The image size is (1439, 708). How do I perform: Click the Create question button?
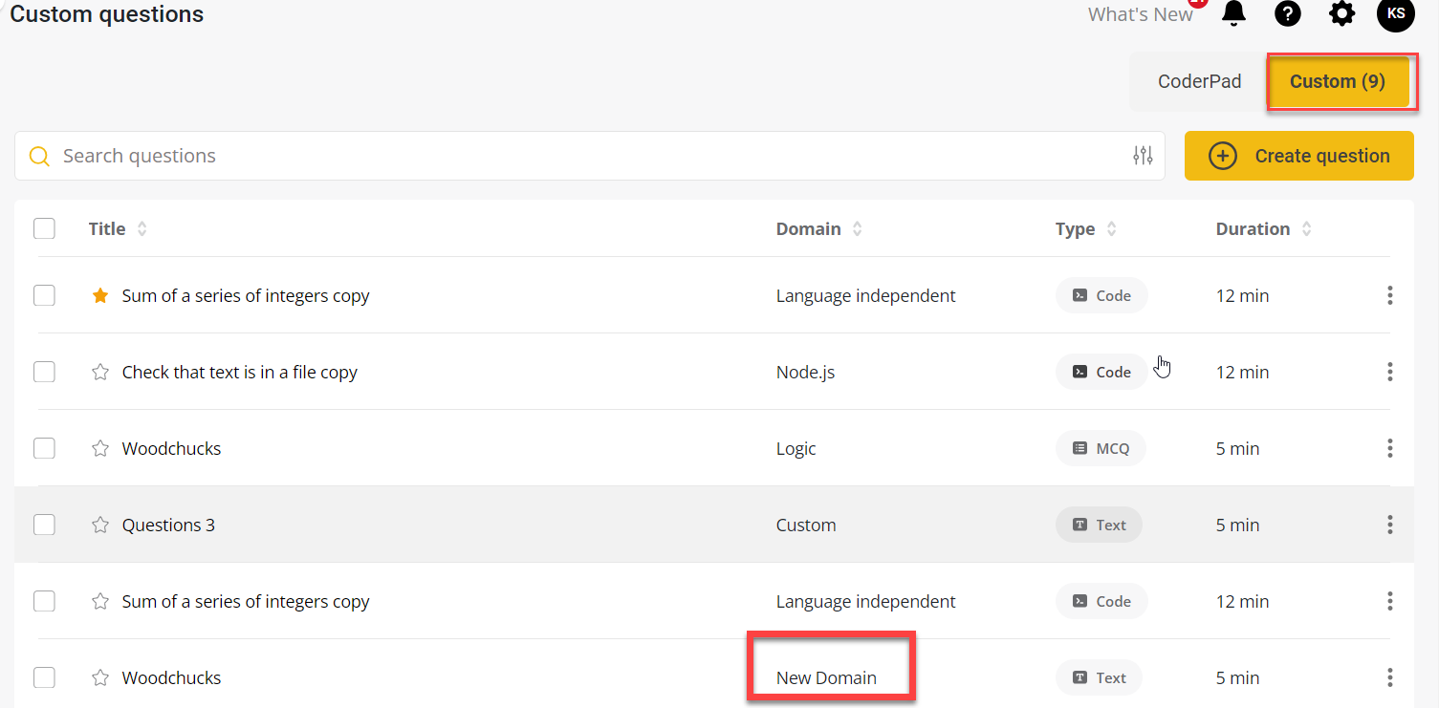click(1298, 156)
